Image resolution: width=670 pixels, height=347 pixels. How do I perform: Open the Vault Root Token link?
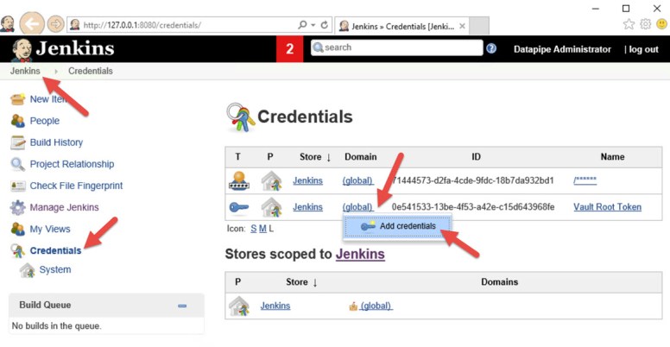607,207
